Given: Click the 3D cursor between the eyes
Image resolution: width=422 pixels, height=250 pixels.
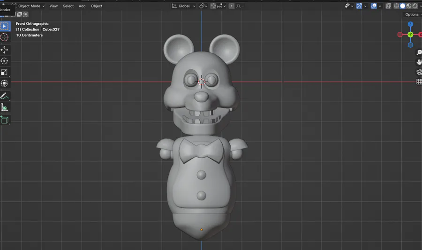Looking at the screenshot, I should pos(202,82).
